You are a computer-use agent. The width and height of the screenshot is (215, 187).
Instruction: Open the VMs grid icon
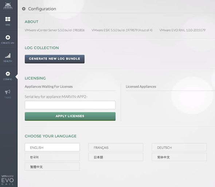8,19
